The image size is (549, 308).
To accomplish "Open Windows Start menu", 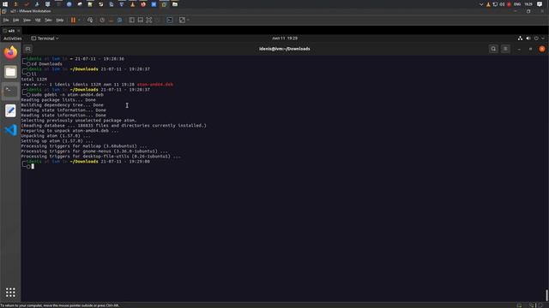I will 5,4.
